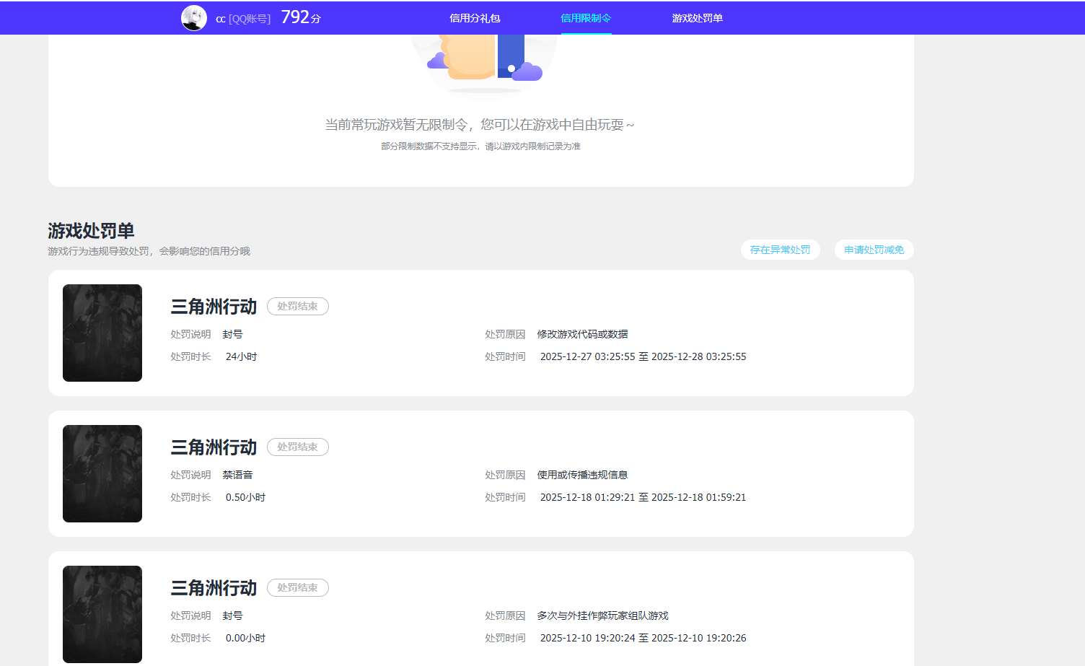Click the first 三角洲行动 game cover
This screenshot has width=1085, height=666.
(102, 333)
